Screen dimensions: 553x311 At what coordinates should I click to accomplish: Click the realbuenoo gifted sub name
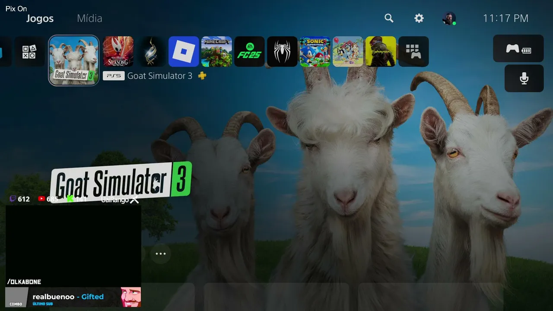53,297
